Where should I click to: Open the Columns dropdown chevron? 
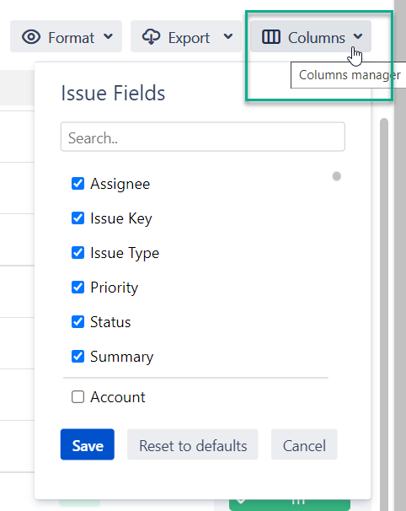[358, 36]
